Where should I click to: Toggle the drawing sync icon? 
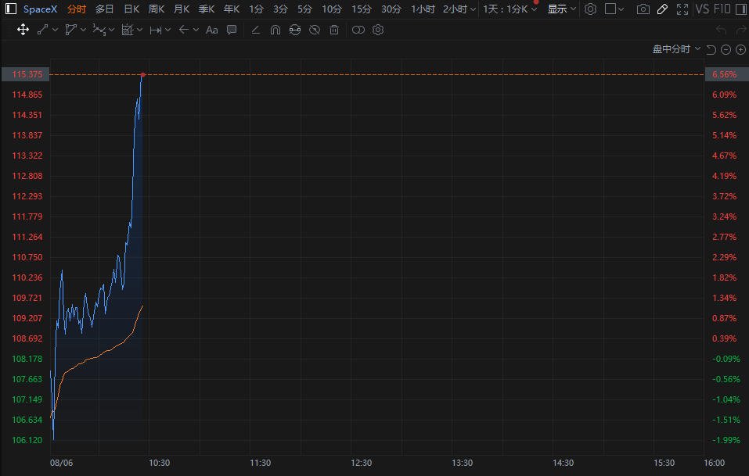(295, 30)
